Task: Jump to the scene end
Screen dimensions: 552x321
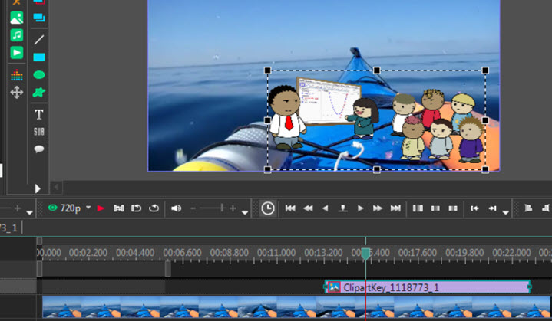Action: [x=395, y=208]
